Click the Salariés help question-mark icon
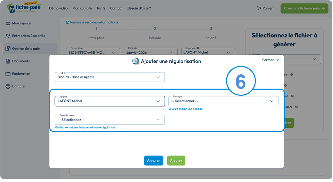333x182 pixels. [x=198, y=48]
